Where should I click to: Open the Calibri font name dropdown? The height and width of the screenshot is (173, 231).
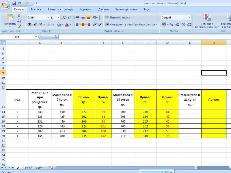click(x=48, y=18)
